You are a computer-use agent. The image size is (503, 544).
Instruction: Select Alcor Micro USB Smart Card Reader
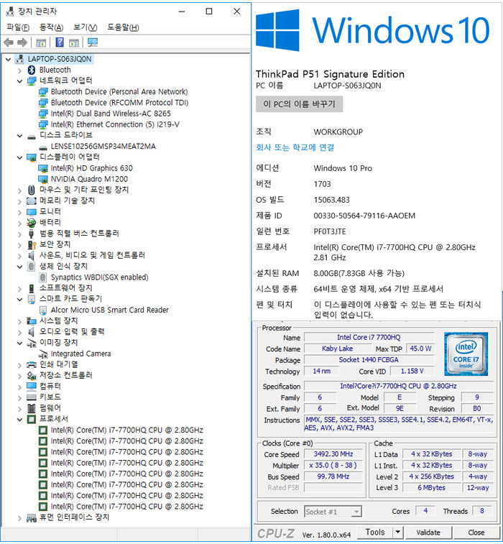pos(110,310)
